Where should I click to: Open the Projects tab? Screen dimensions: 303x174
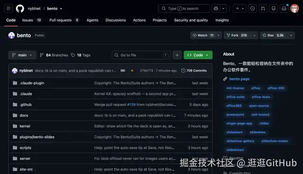[x=160, y=20]
